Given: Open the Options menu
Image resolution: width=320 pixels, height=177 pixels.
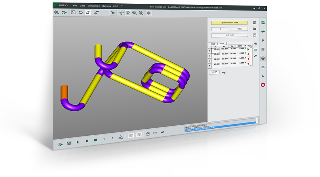Looking at the screenshot, I should click(106, 6).
